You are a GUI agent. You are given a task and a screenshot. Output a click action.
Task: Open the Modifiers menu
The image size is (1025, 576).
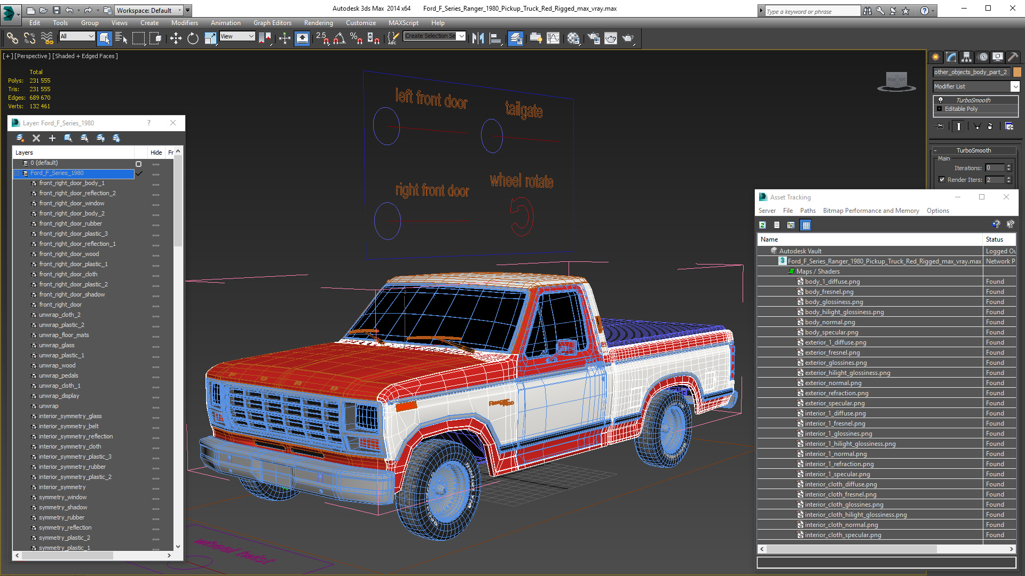pos(184,23)
